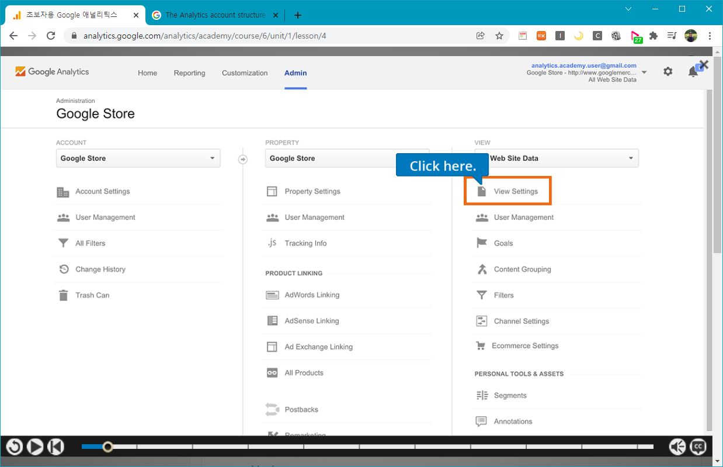The width and height of the screenshot is (723, 467).
Task: Click the Property Settings layout icon
Action: pos(272,192)
